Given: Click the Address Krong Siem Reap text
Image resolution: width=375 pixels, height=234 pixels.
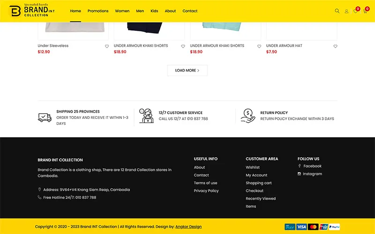Looking at the screenshot, I should (87, 190).
